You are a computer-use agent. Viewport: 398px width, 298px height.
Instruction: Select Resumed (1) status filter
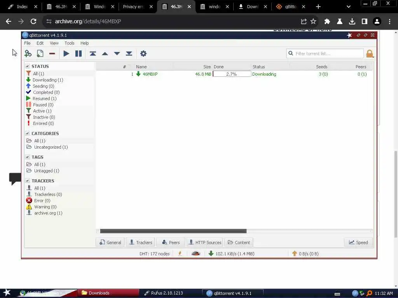coord(44,99)
